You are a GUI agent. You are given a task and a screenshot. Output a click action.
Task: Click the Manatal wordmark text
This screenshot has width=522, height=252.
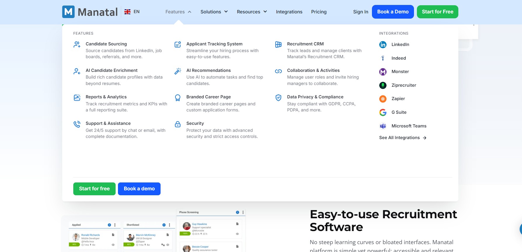click(x=98, y=12)
